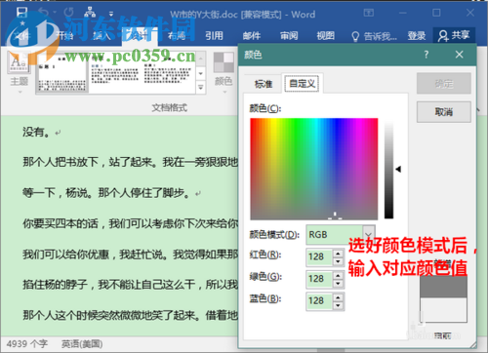Decrease the 红色 value with down arrow
488x353 pixels.
[x=339, y=261]
